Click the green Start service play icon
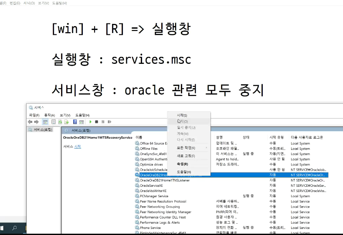 pyautogui.click(x=90, y=122)
